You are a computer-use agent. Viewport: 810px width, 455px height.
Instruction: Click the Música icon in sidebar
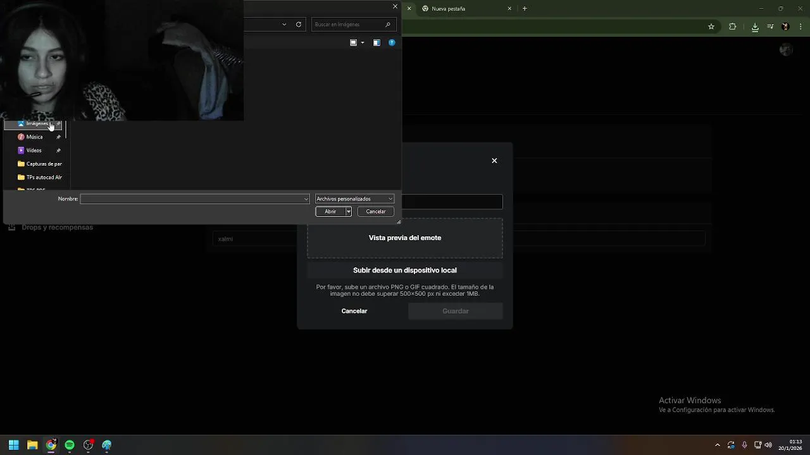[x=21, y=136]
